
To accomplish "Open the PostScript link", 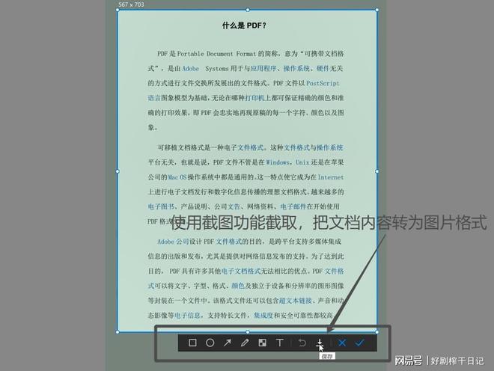I will click(323, 83).
